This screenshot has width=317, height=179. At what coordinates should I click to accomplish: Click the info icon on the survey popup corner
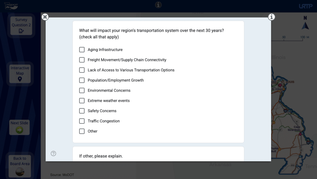(x=271, y=17)
